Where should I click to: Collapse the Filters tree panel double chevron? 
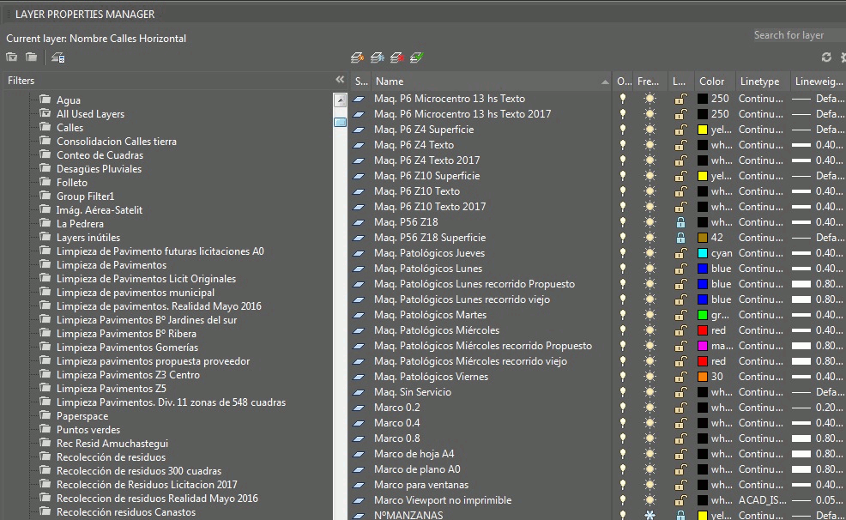(x=340, y=80)
